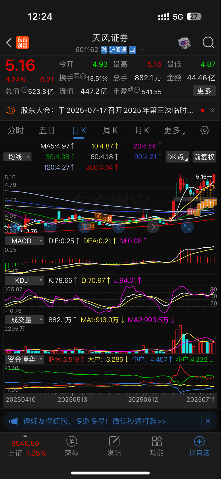This screenshot has width=221, height=479.
Task: Open the KDJ indicator dropdown
Action: (x=24, y=280)
